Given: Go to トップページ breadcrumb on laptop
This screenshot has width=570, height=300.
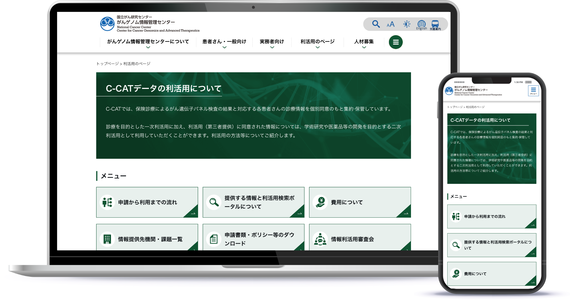Looking at the screenshot, I should coord(107,64).
